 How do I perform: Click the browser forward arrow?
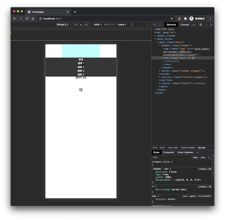pyautogui.click(x=21, y=19)
